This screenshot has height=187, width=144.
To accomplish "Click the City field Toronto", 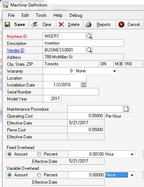I will [x=71, y=64].
